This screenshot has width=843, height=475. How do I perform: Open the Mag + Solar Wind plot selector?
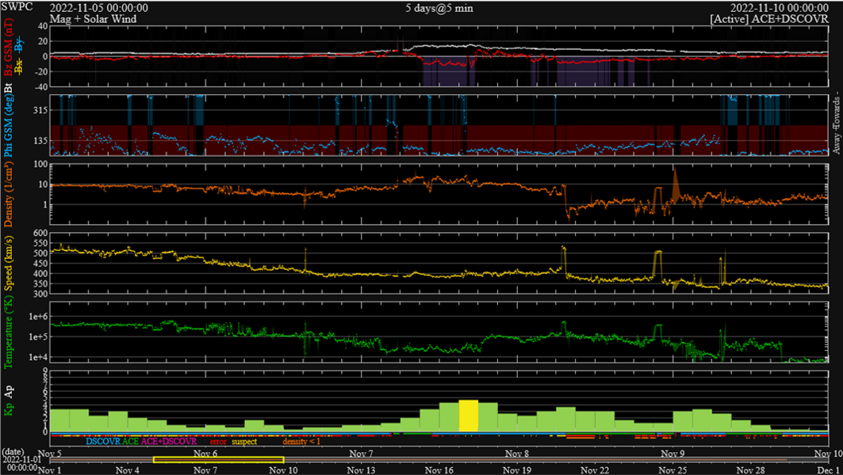[92, 18]
